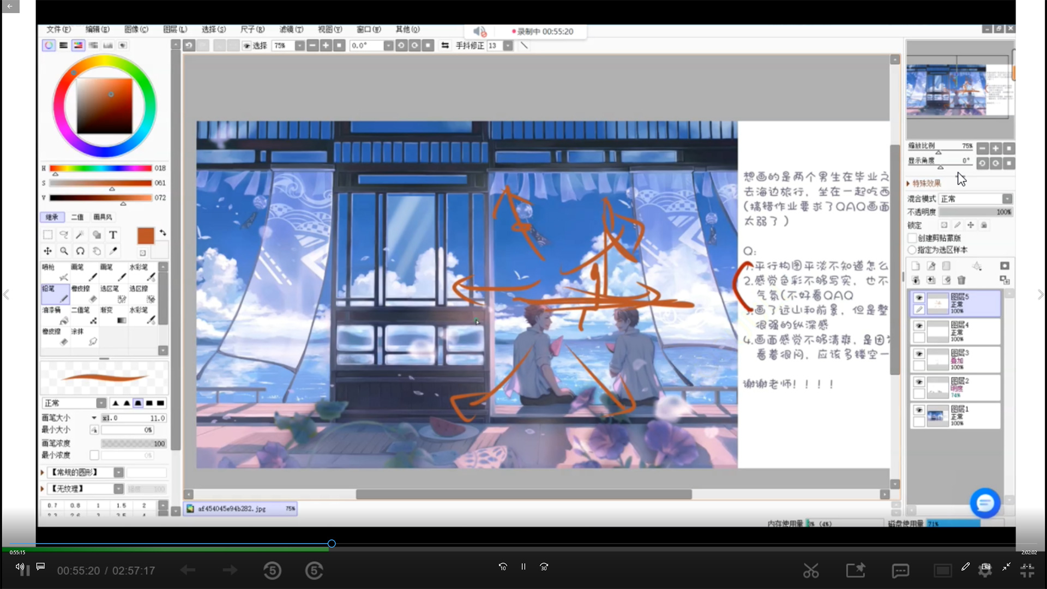The image size is (1047, 589).
Task: Skip forward 30 seconds in video
Action: click(544, 567)
